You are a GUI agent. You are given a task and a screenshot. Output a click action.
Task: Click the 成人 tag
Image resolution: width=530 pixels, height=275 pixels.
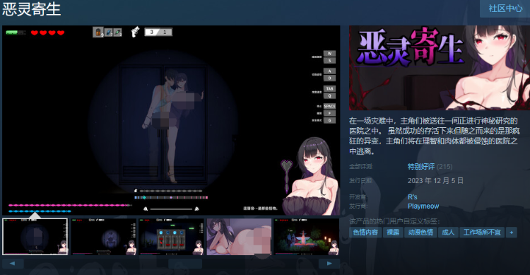448,233
